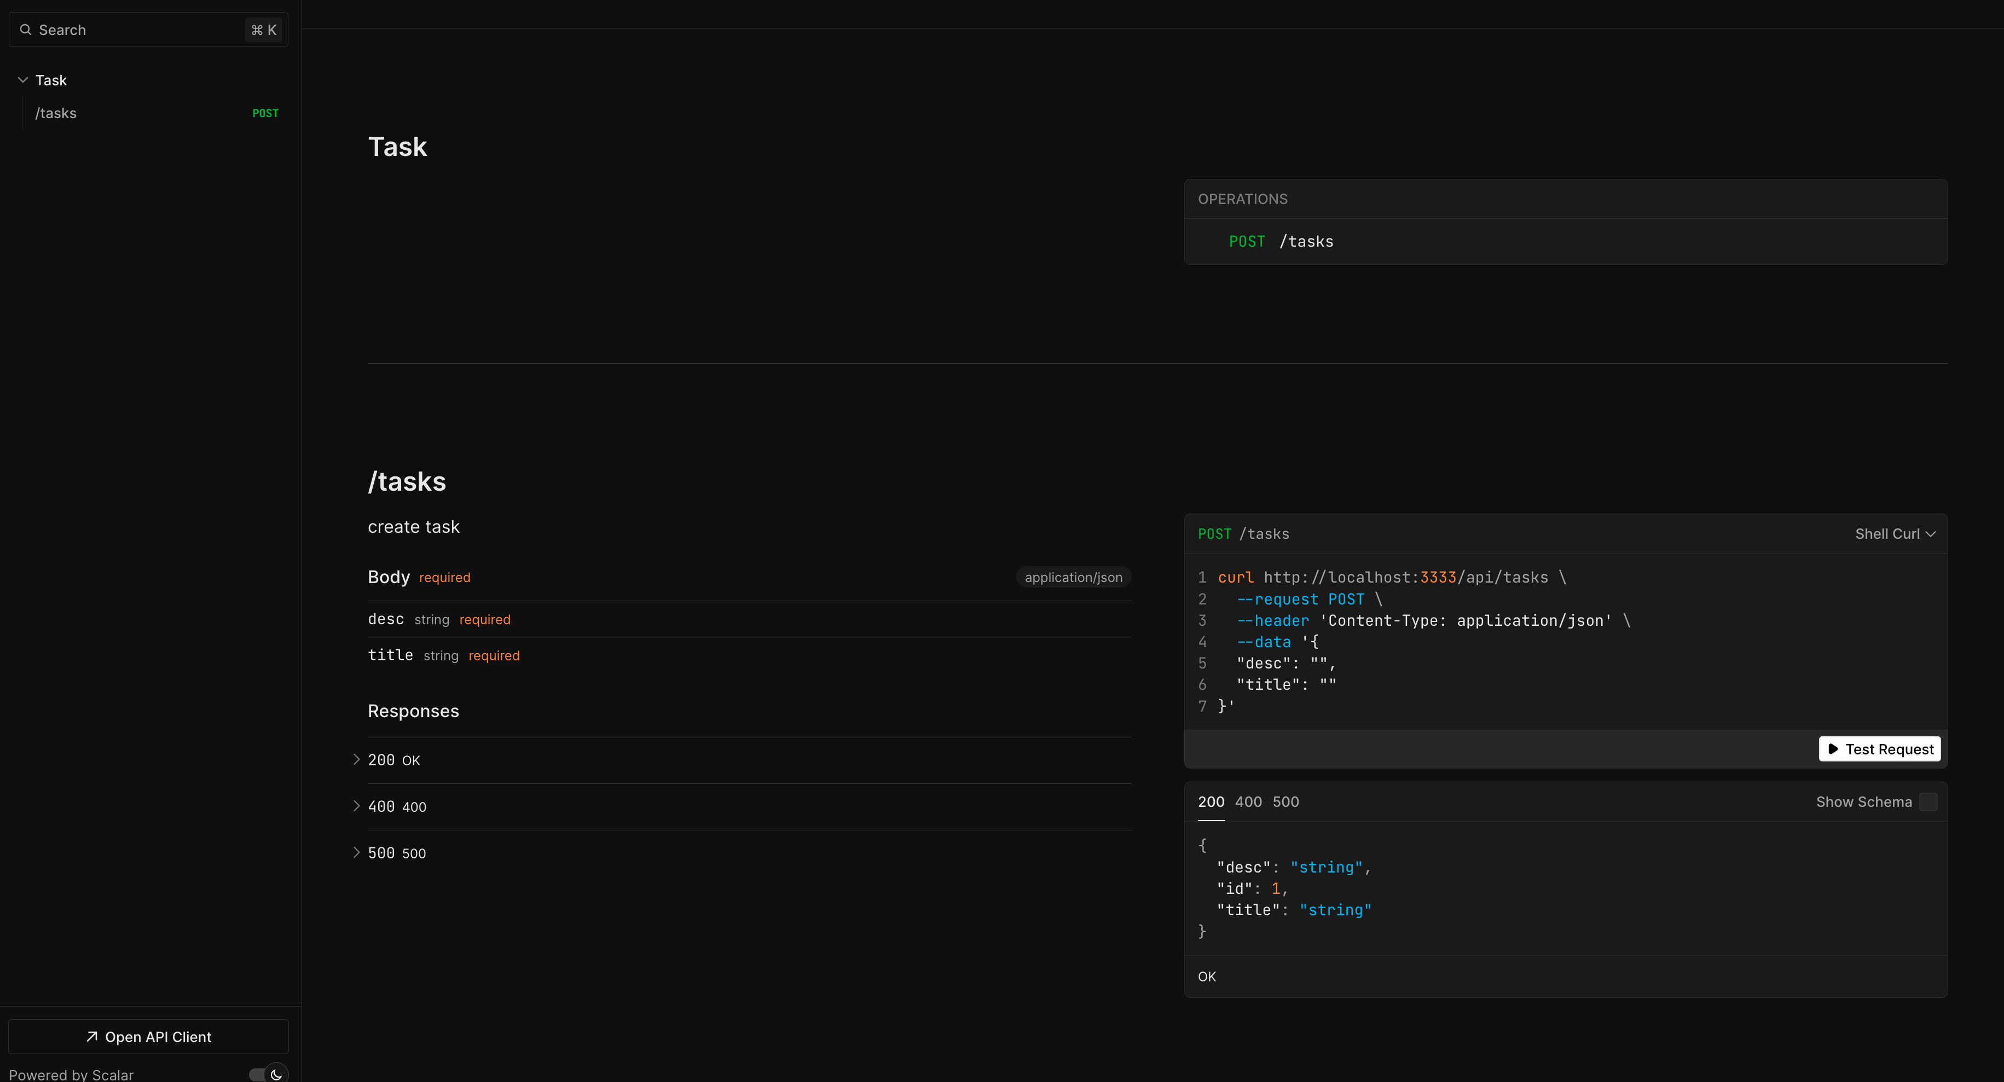Screen dimensions: 2004x1082
Task: Enable the Show Schema checkbox
Action: point(1928,801)
